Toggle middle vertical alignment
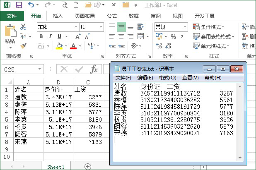 point(121,27)
